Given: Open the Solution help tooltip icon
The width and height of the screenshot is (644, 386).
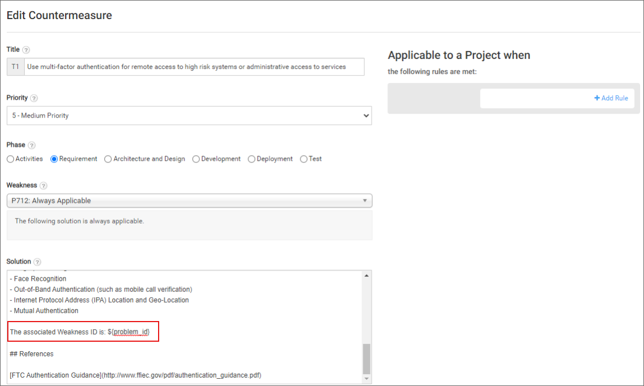Looking at the screenshot, I should (37, 262).
